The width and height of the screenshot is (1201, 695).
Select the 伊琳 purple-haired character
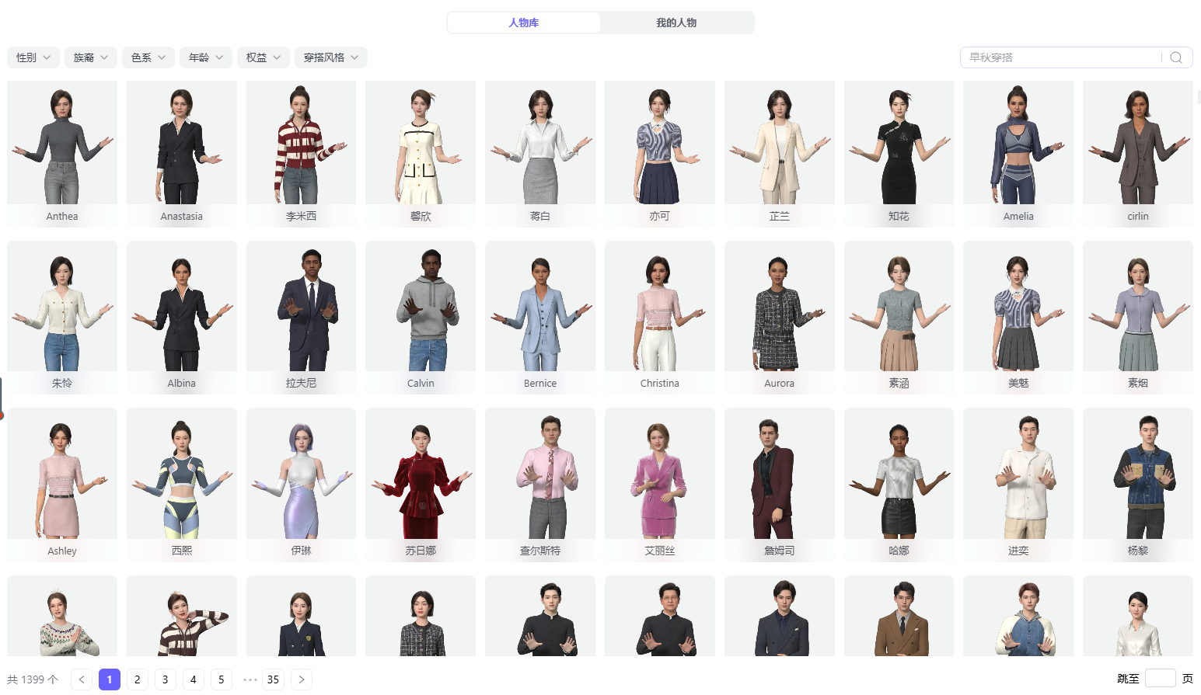pyautogui.click(x=301, y=478)
